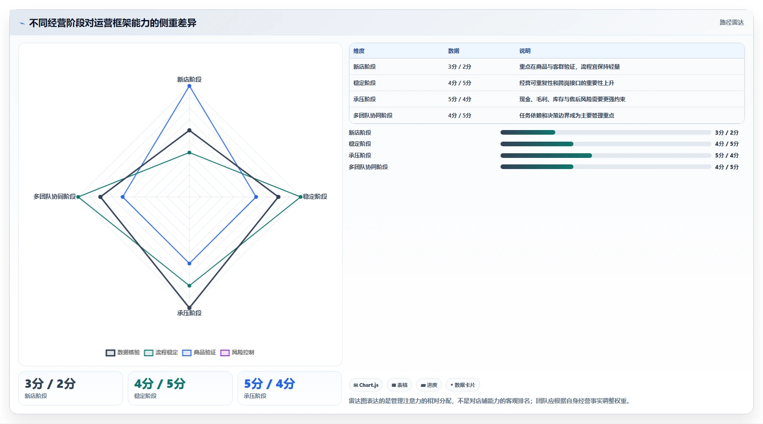Click green data point on 稳定阶段 axis

click(x=301, y=197)
